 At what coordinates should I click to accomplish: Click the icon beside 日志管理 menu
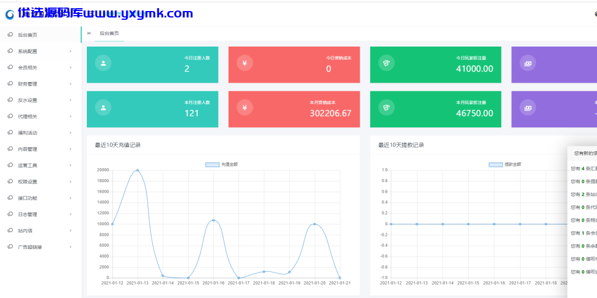tap(10, 214)
